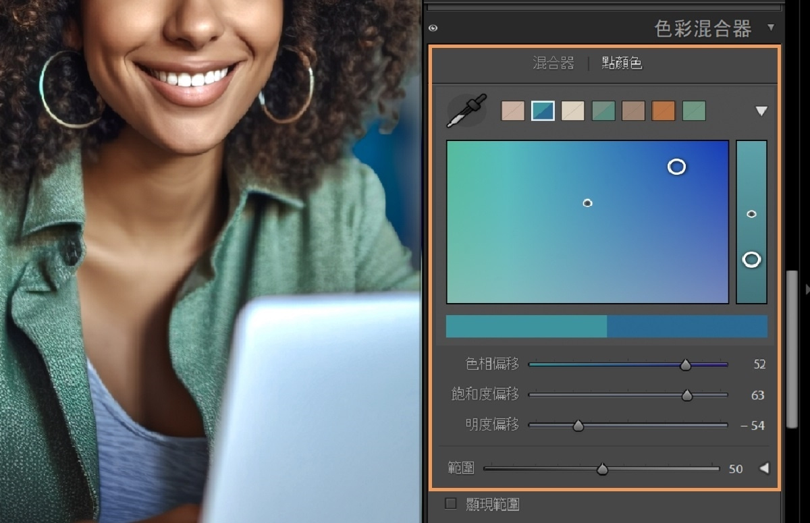The height and width of the screenshot is (523, 810).
Task: Switch to the 混合器 tab
Action: click(553, 63)
